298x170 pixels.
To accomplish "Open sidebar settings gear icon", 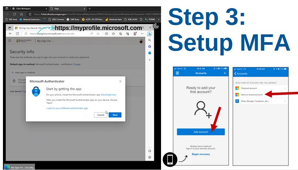I will 150,157.
